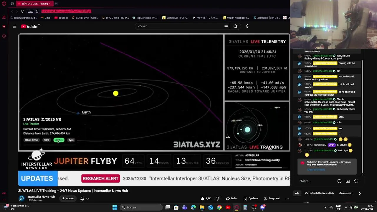Open the Interstellar News Hub channel name

tap(41, 197)
